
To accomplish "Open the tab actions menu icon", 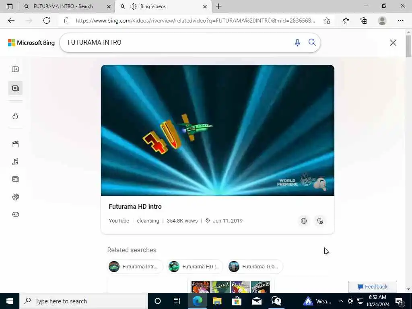I will [x=10, y=6].
